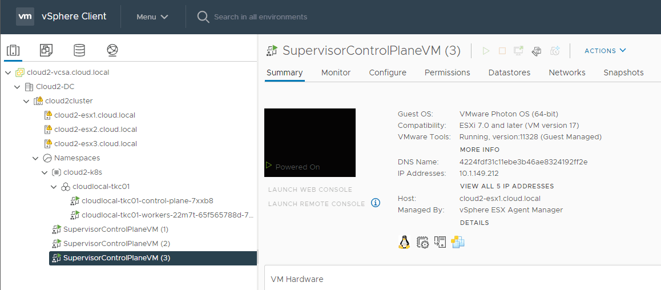Viewport: 661px width, 290px height.
Task: Click the cluster warning icon beside cloud2cluster
Action: point(38,100)
